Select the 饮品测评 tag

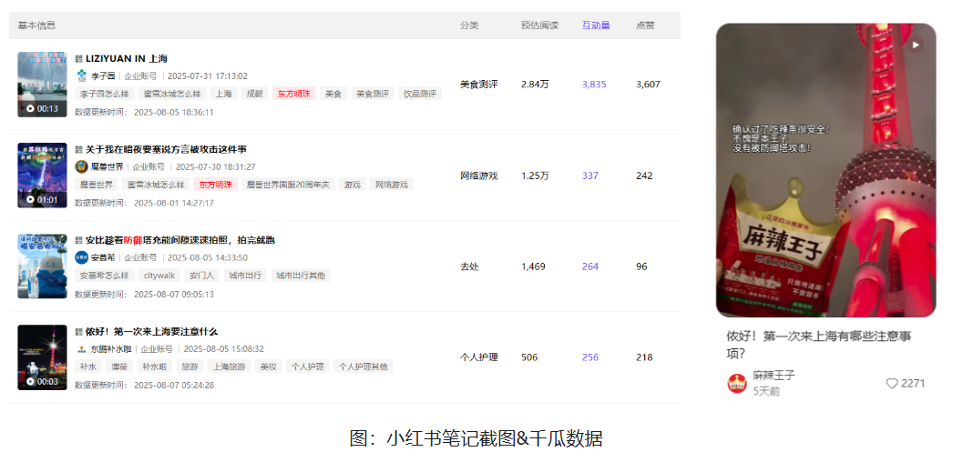421,94
